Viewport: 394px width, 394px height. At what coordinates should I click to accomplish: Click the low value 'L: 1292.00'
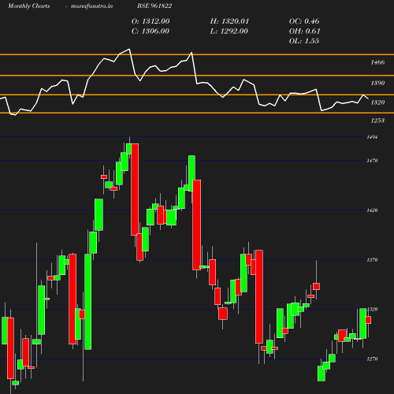tap(229, 31)
